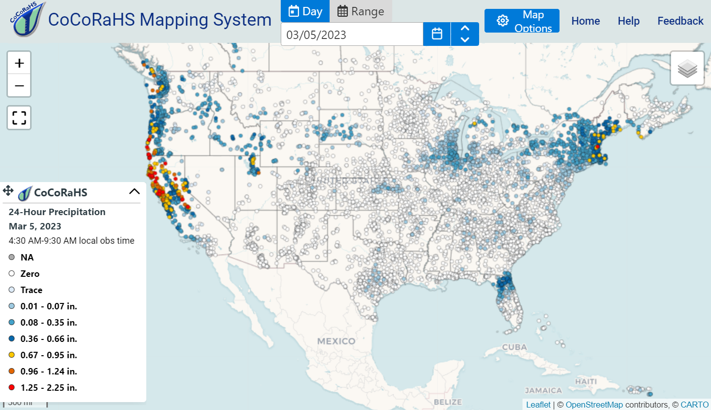Click the CoCoRaHS logo in header
Image resolution: width=711 pixels, height=410 pixels.
tap(28, 20)
